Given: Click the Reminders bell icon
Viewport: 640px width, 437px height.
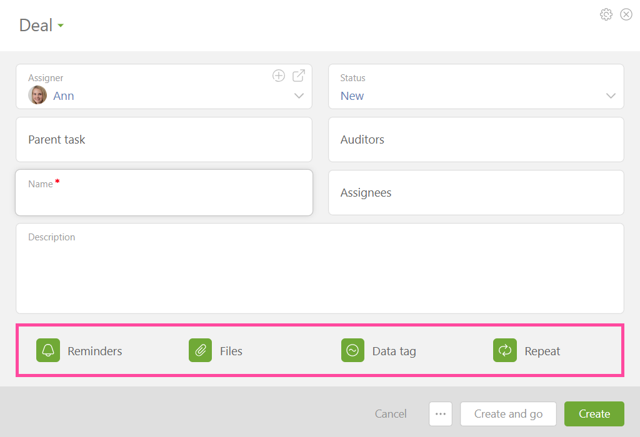Looking at the screenshot, I should 48,350.
